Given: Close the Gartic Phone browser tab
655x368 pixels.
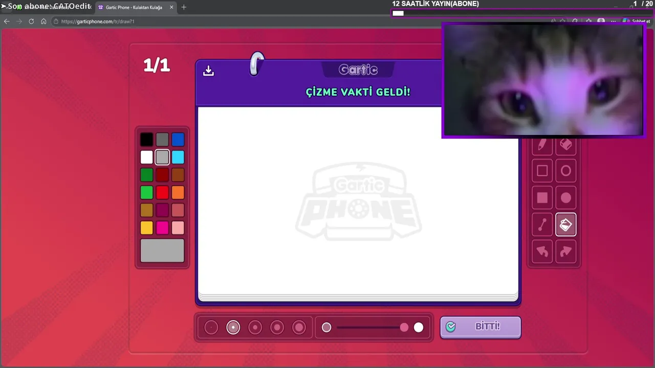Looking at the screenshot, I should click(171, 7).
